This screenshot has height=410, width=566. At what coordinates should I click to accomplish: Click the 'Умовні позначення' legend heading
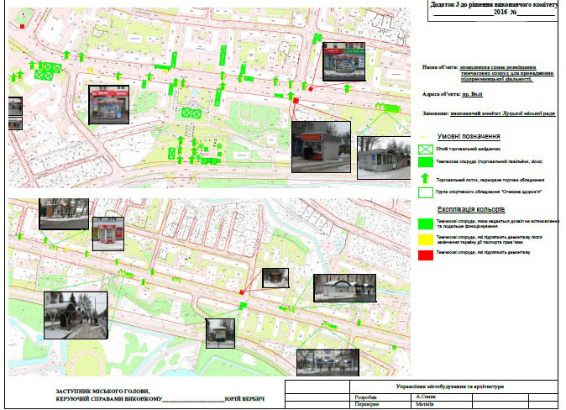click(x=469, y=136)
